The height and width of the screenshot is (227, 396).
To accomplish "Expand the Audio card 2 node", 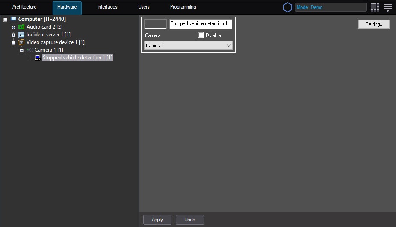I will (13, 27).
